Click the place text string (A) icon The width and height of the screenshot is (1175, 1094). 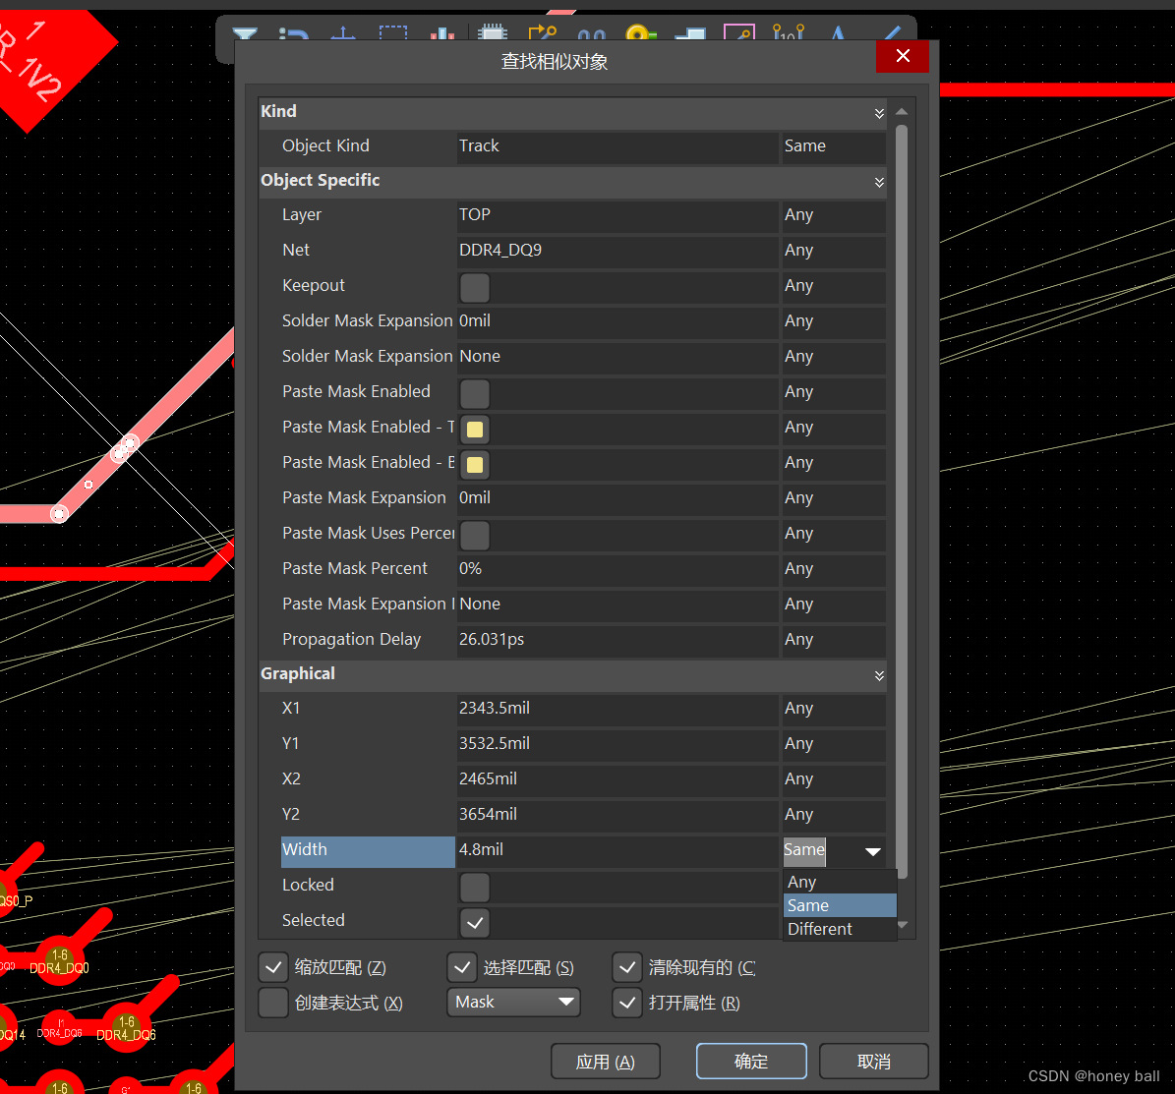(x=838, y=34)
